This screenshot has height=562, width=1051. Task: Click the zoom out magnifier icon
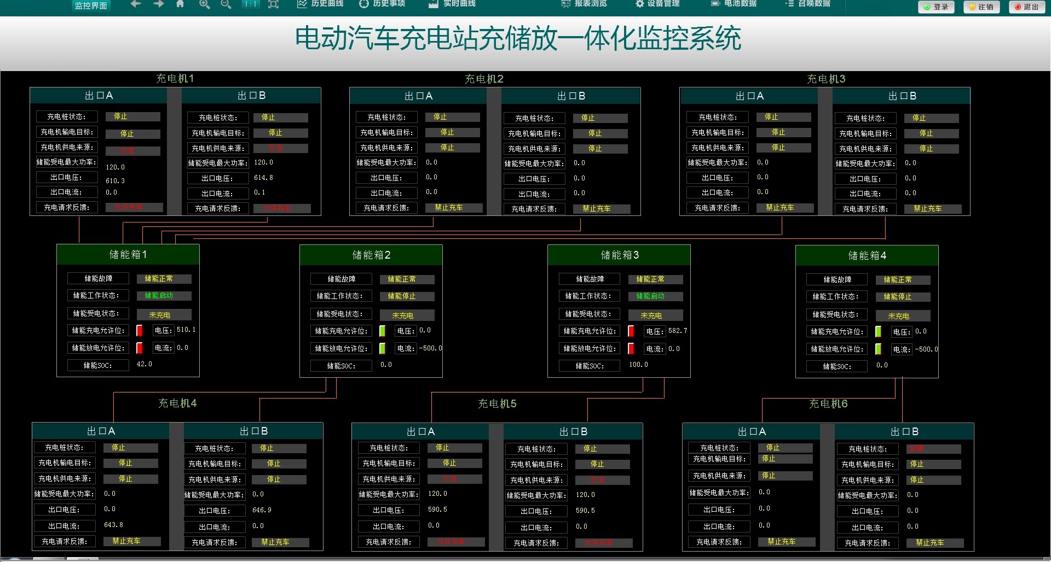point(226,4)
